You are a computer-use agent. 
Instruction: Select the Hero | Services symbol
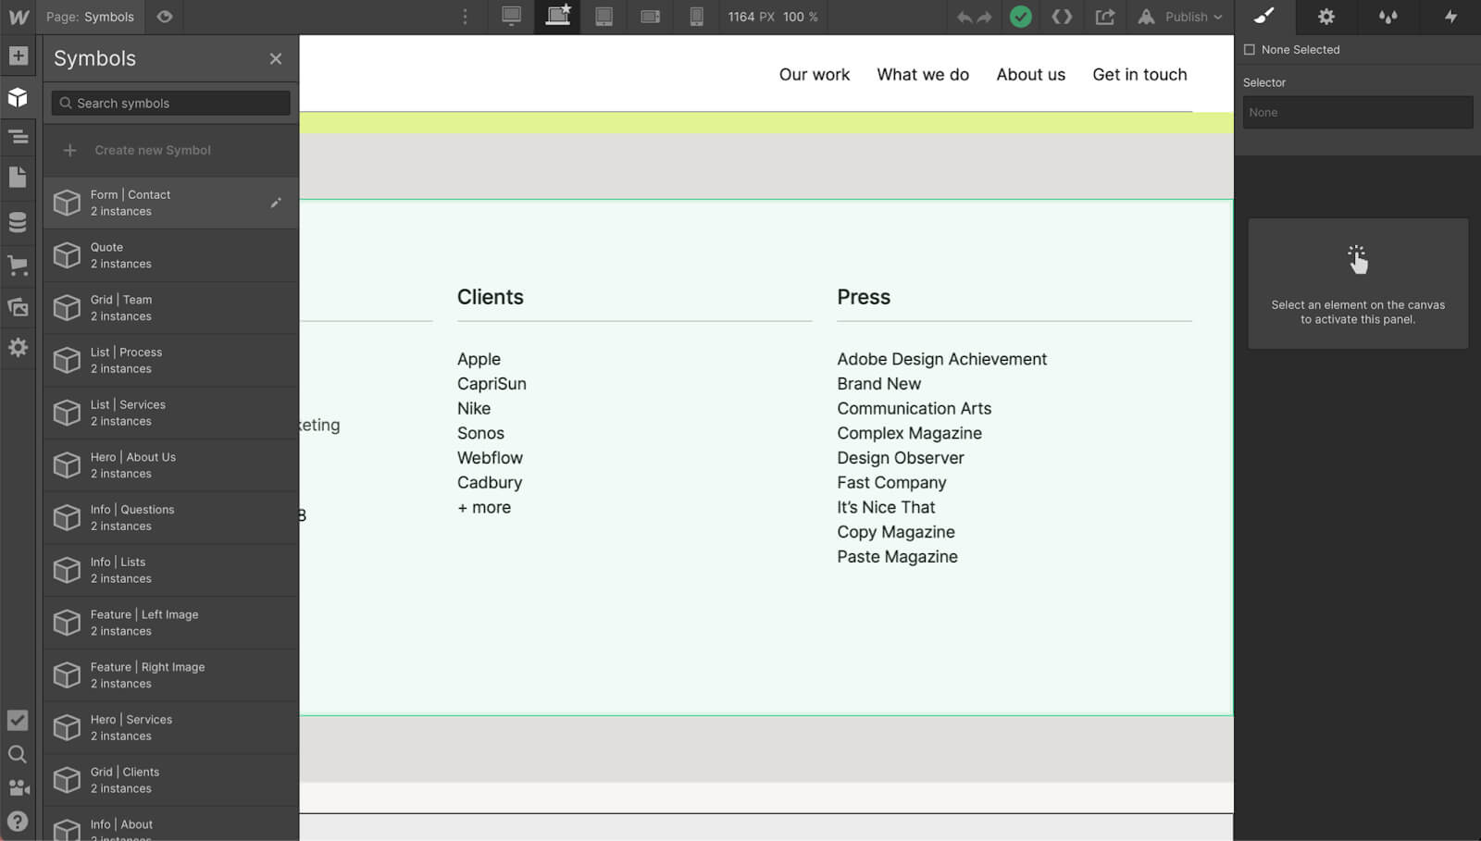(171, 727)
